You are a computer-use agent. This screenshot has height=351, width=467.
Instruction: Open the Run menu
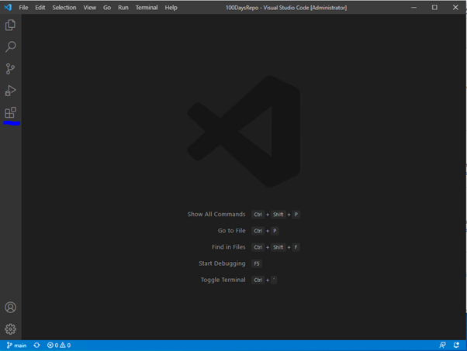[123, 8]
